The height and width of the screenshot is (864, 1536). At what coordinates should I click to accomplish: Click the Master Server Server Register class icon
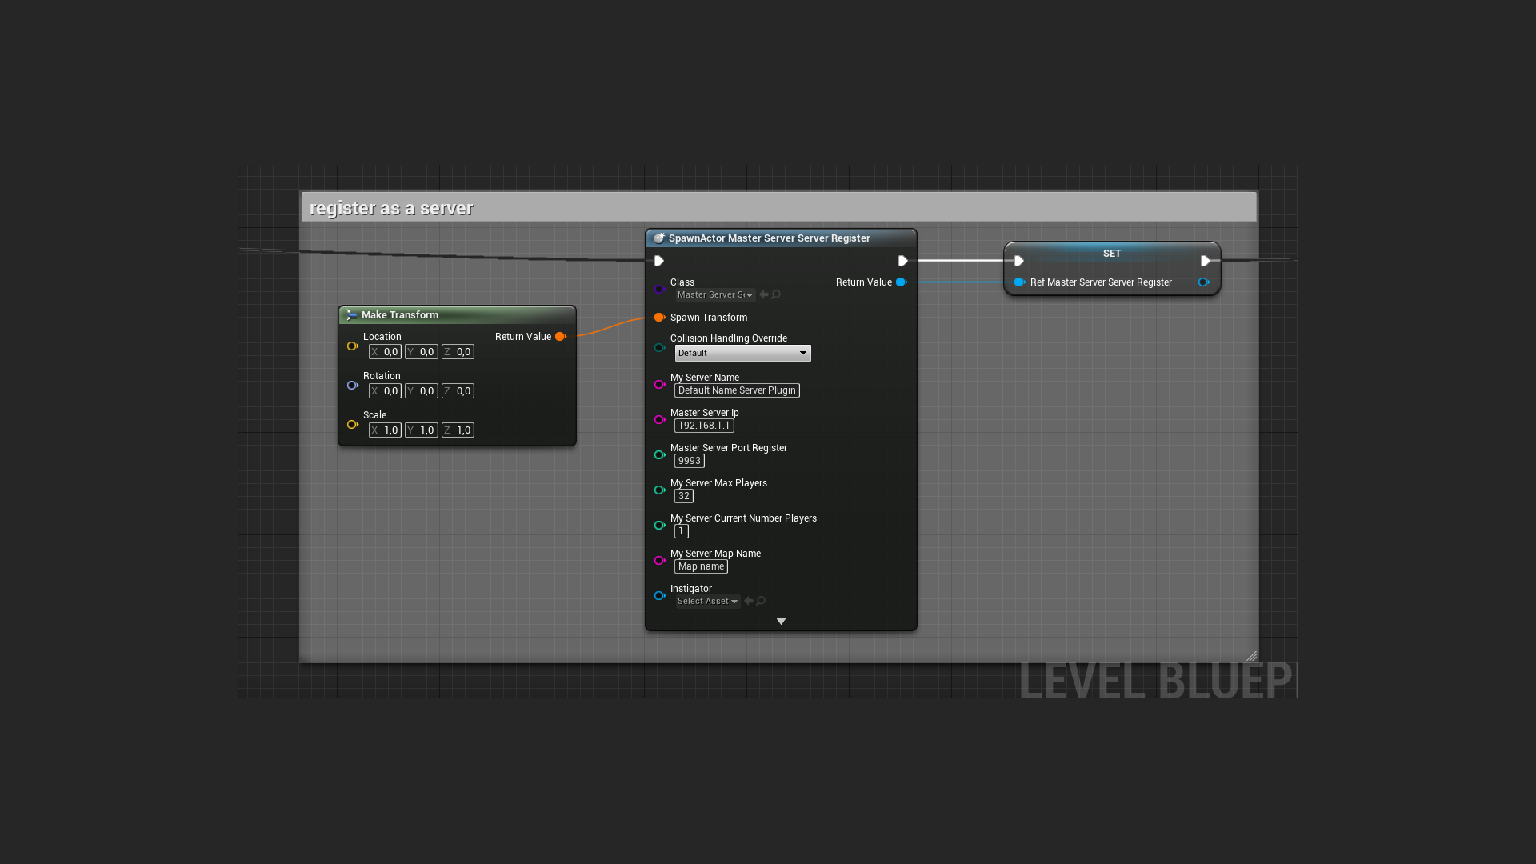coord(658,238)
